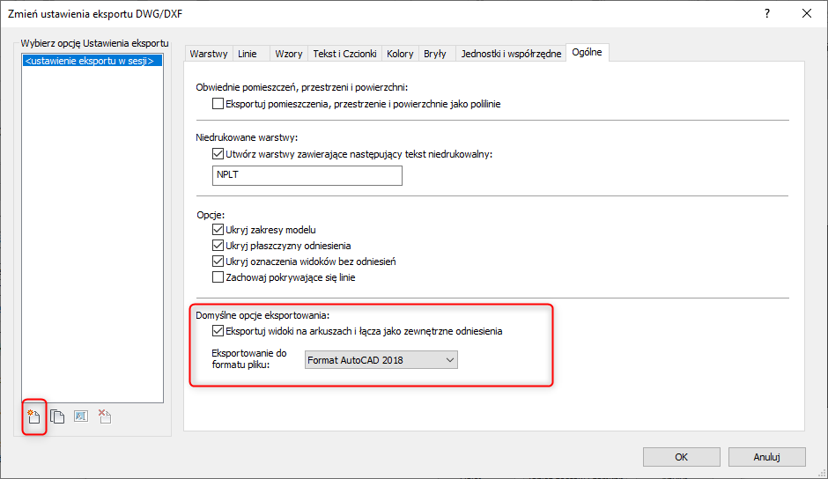This screenshot has height=479, width=828.
Task: Click the NPLT text input field
Action: (307, 175)
